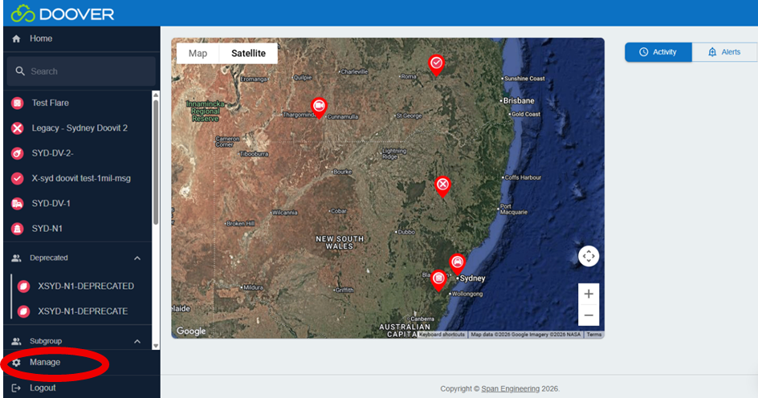This screenshot has height=398, width=758.
Task: Click the SYD-DV-1 truck icon
Action: click(x=17, y=203)
